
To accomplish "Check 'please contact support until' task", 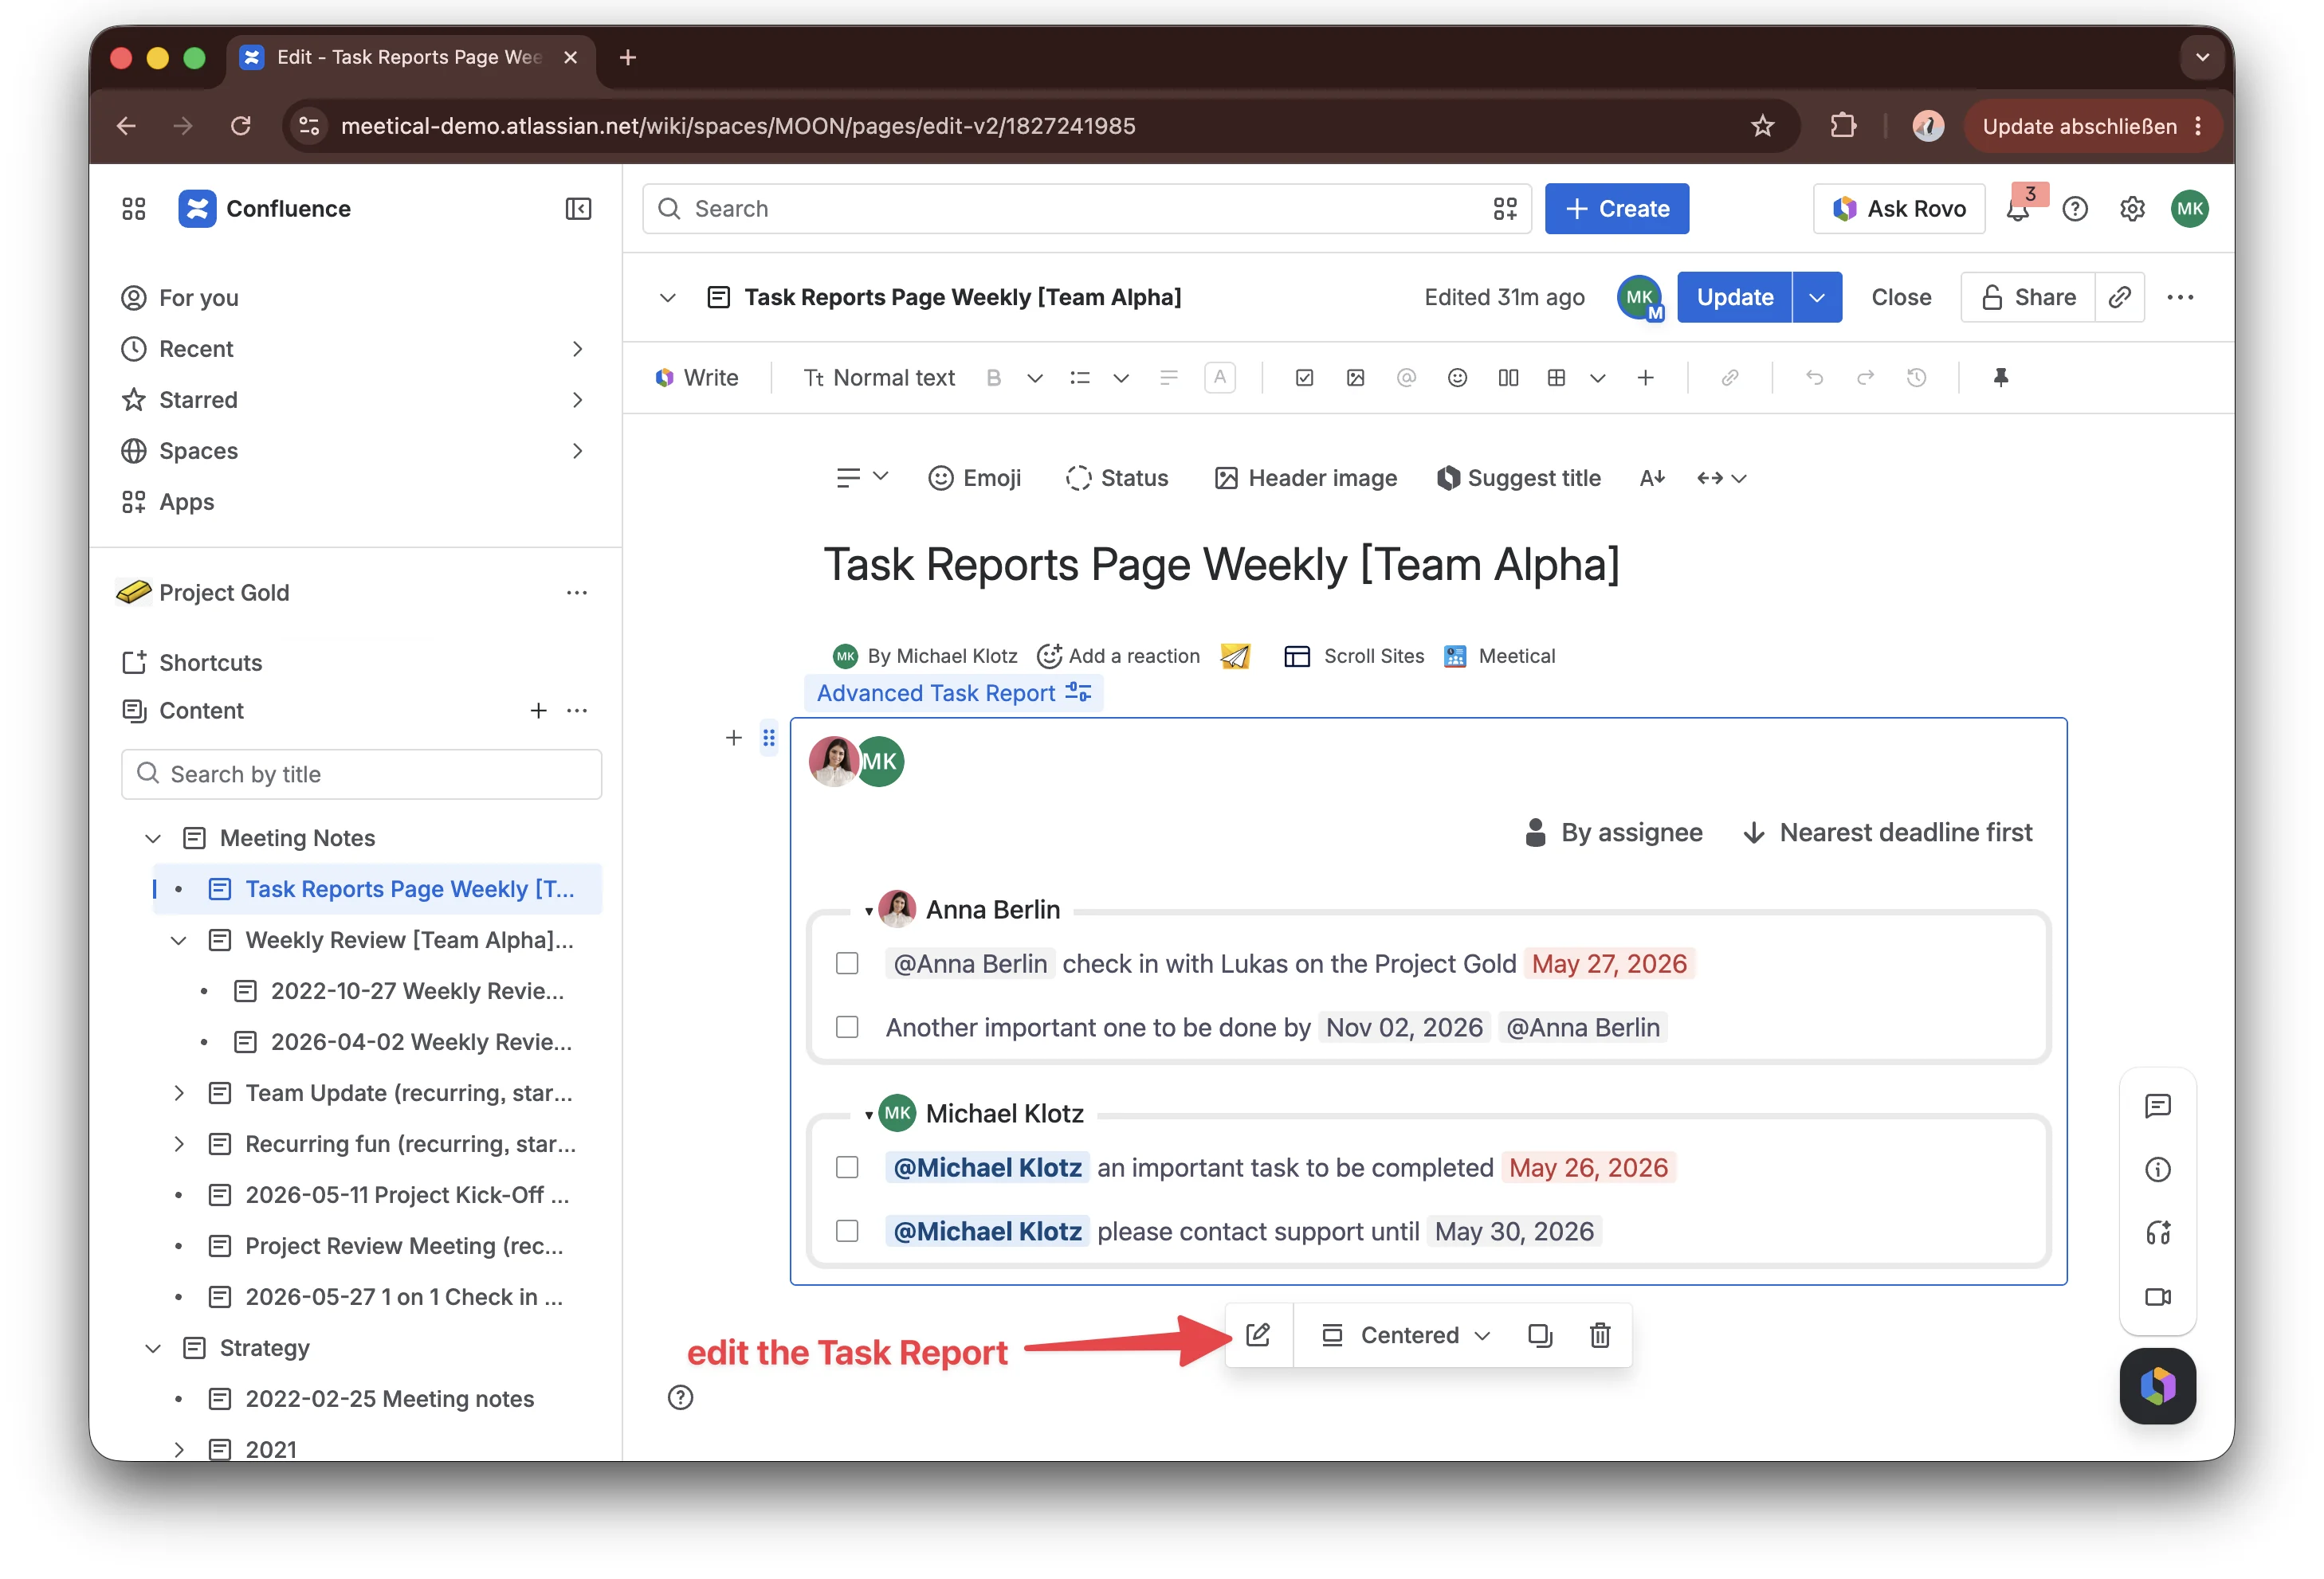I will pyautogui.click(x=847, y=1231).
